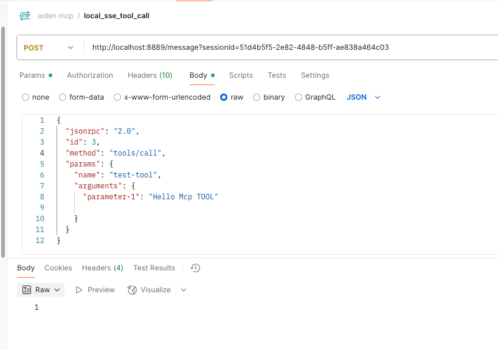Select the x-www-form-urlencoded radio button
Viewport: 498px width, 350px height.
tap(117, 97)
